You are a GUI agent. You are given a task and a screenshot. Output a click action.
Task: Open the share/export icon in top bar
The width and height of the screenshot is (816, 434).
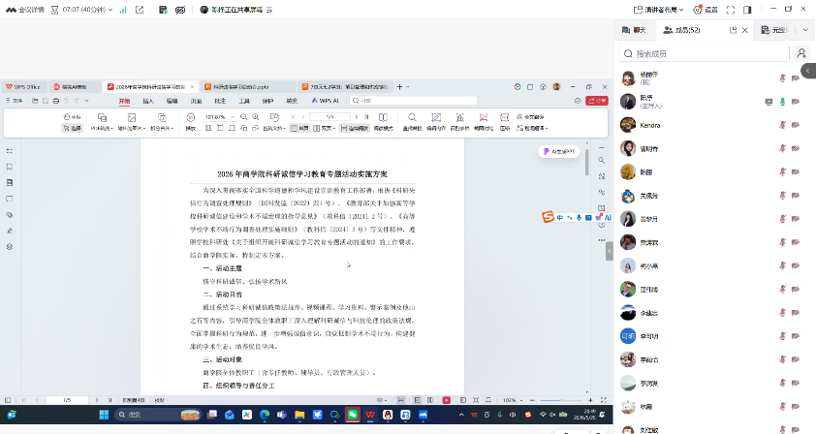pyautogui.click(x=140, y=10)
